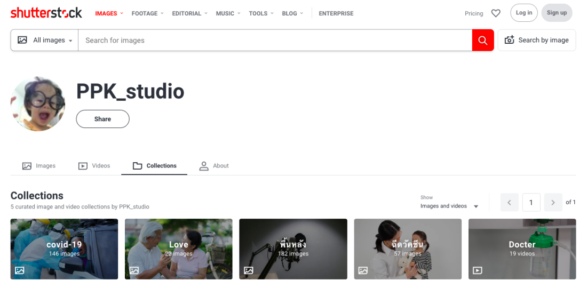The image size is (587, 288).
Task: Click the play icon on the Videos tab
Action: [83, 166]
